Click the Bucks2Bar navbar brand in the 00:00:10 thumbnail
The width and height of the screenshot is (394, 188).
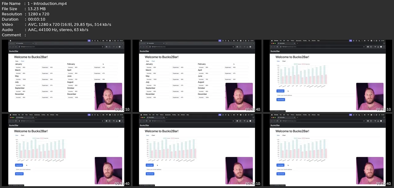click(13, 51)
